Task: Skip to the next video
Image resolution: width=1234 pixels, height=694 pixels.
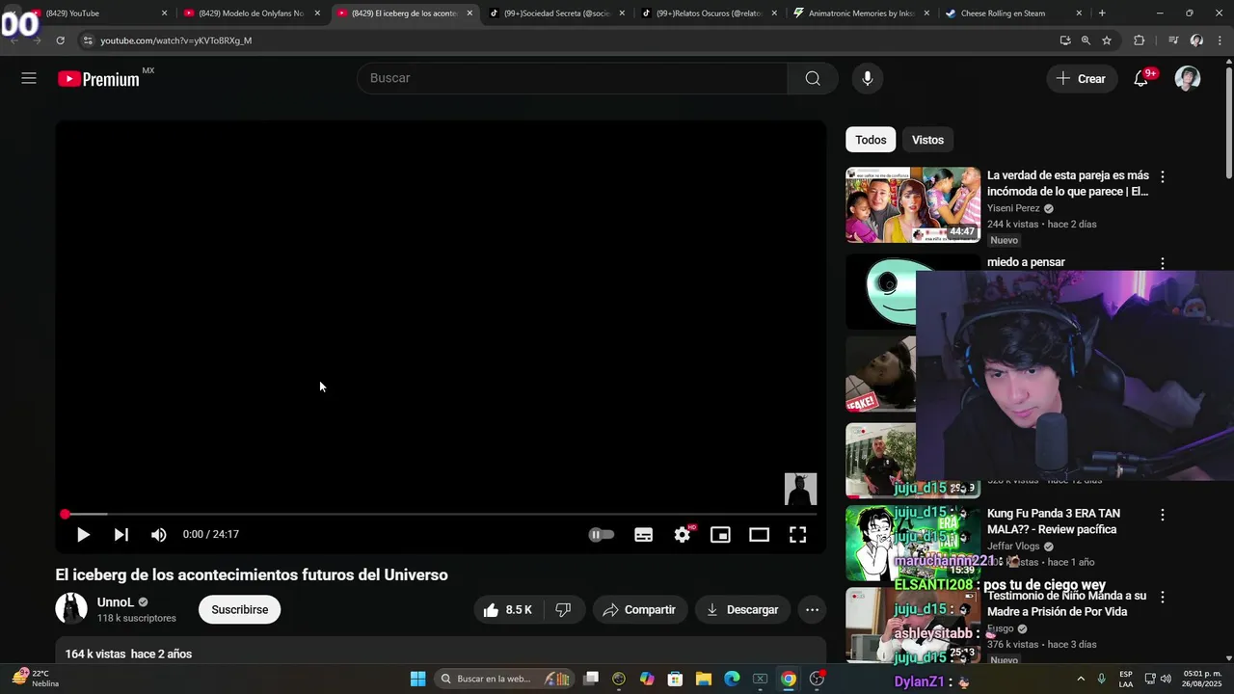Action: click(x=121, y=534)
